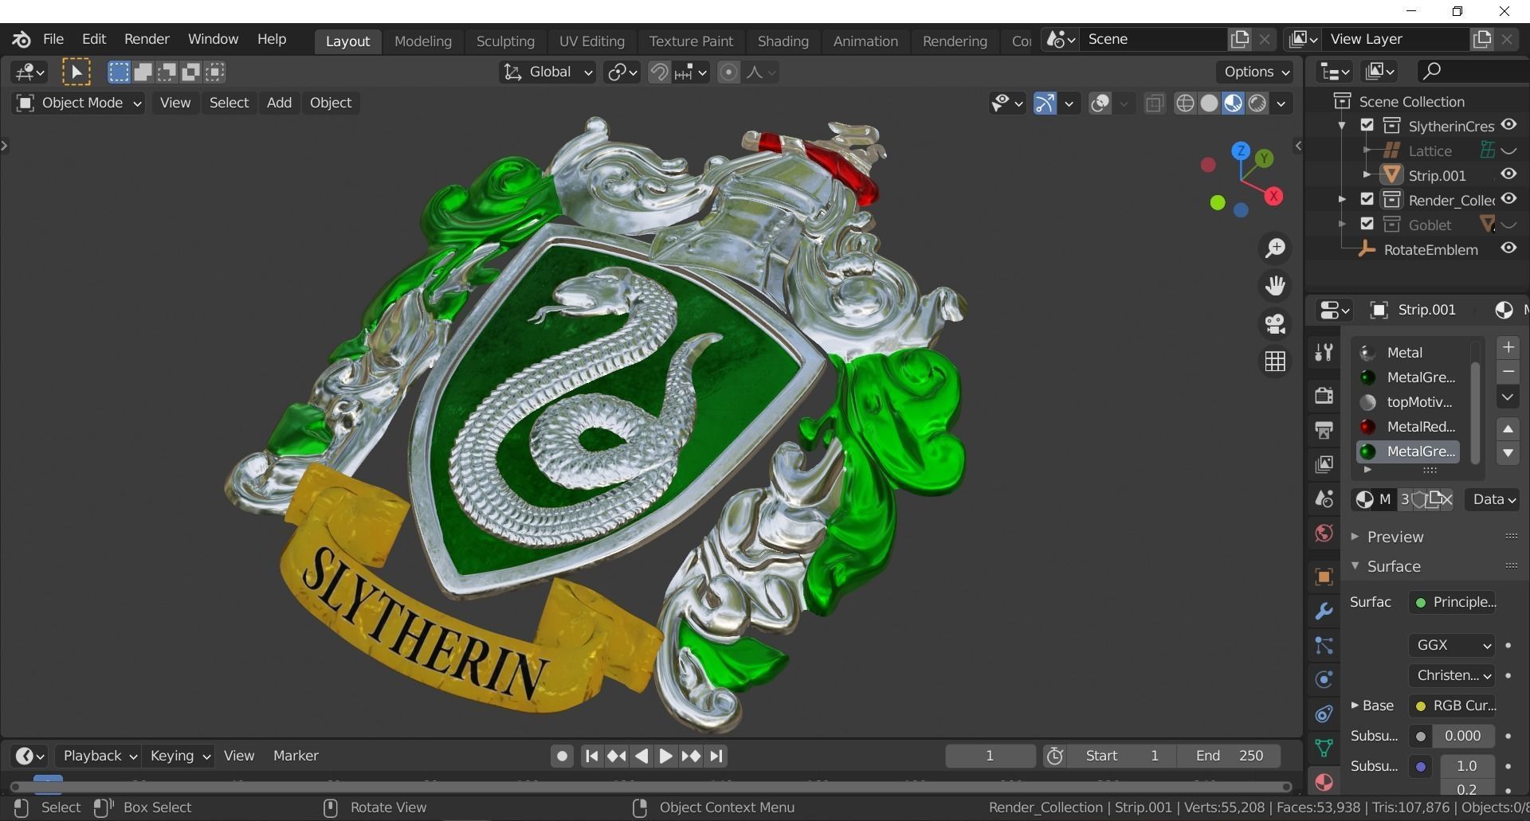Open the Render menu
This screenshot has height=821, width=1530.
click(147, 39)
